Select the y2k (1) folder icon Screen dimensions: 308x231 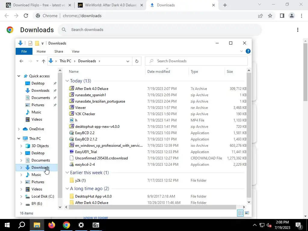tap(72, 180)
